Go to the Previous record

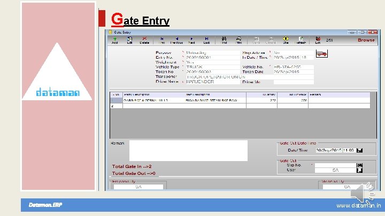point(176,40)
